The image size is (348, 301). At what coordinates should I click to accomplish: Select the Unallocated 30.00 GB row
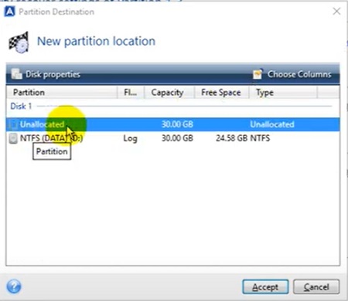(172, 124)
